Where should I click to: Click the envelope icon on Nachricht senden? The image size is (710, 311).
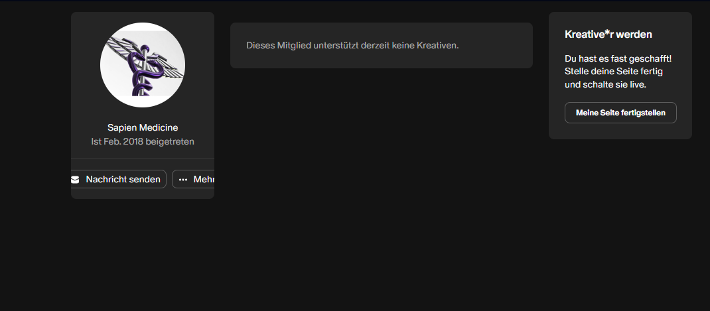tap(75, 180)
